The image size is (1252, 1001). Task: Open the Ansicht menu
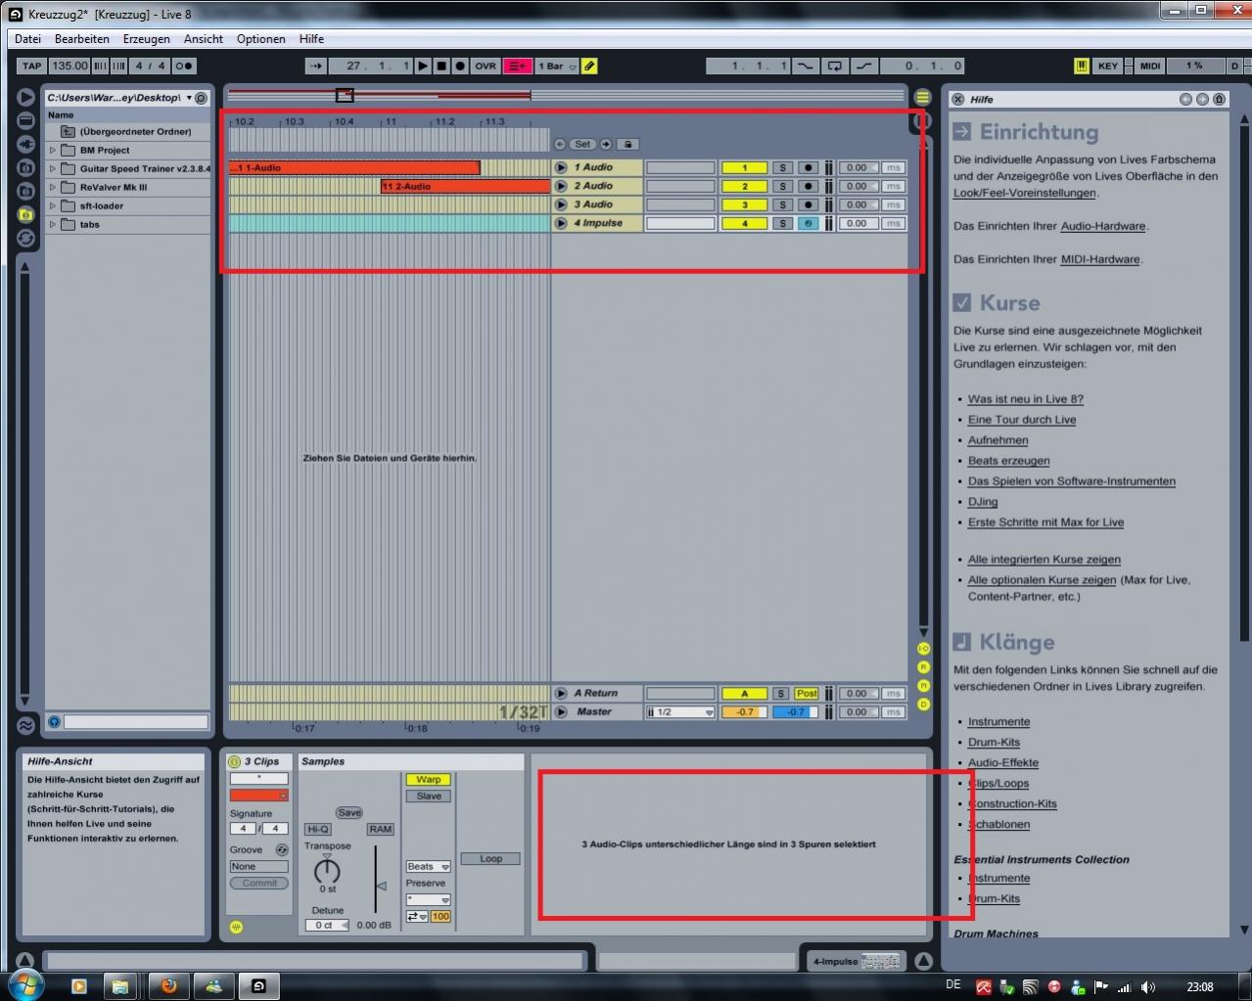(x=204, y=39)
